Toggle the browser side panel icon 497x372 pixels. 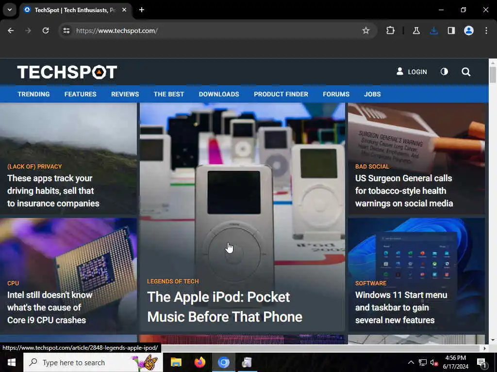(451, 31)
